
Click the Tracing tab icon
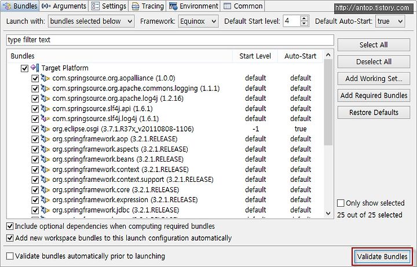pos(136,6)
